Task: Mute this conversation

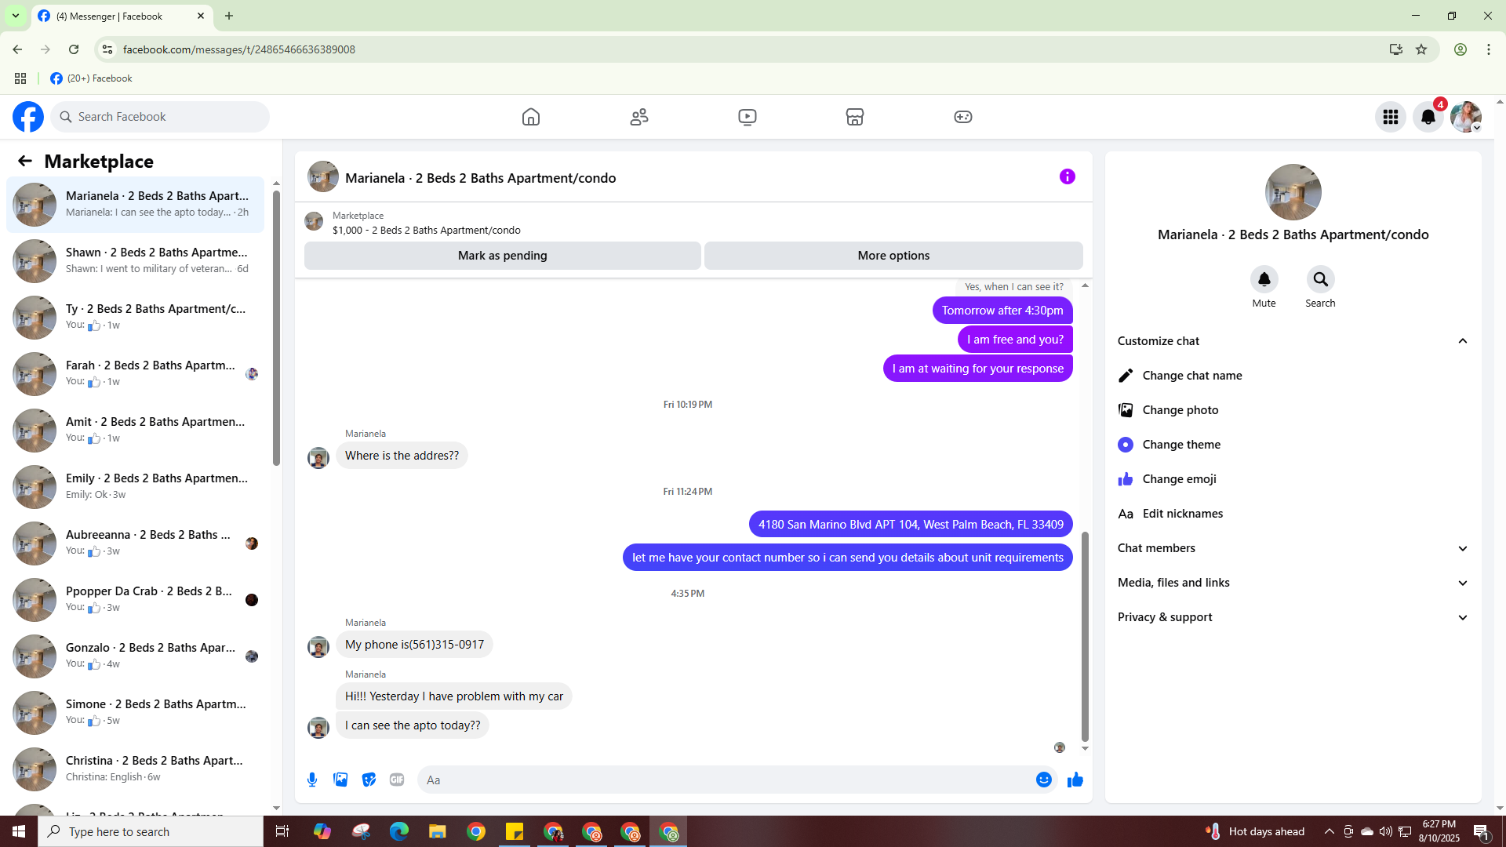Action: coord(1264,280)
